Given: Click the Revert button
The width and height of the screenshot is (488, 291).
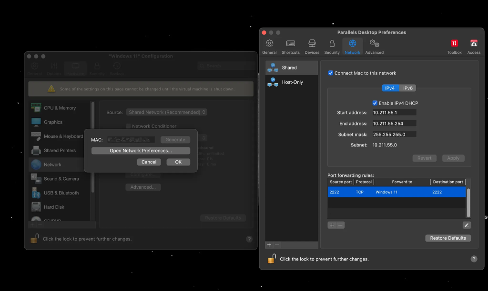Looking at the screenshot, I should (424, 158).
